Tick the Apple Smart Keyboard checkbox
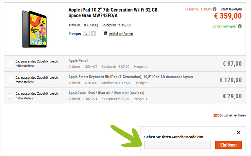 point(11,79)
